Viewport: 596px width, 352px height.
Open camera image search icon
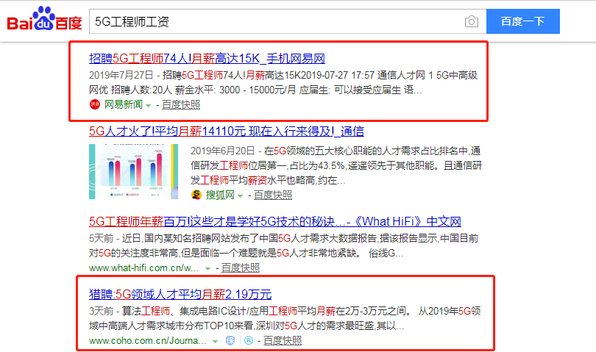click(x=472, y=21)
